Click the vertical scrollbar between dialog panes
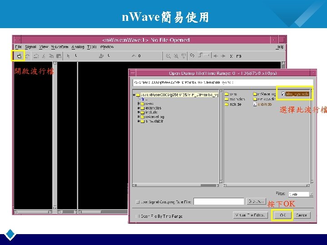This screenshot has height=245, width=327. (x=221, y=137)
